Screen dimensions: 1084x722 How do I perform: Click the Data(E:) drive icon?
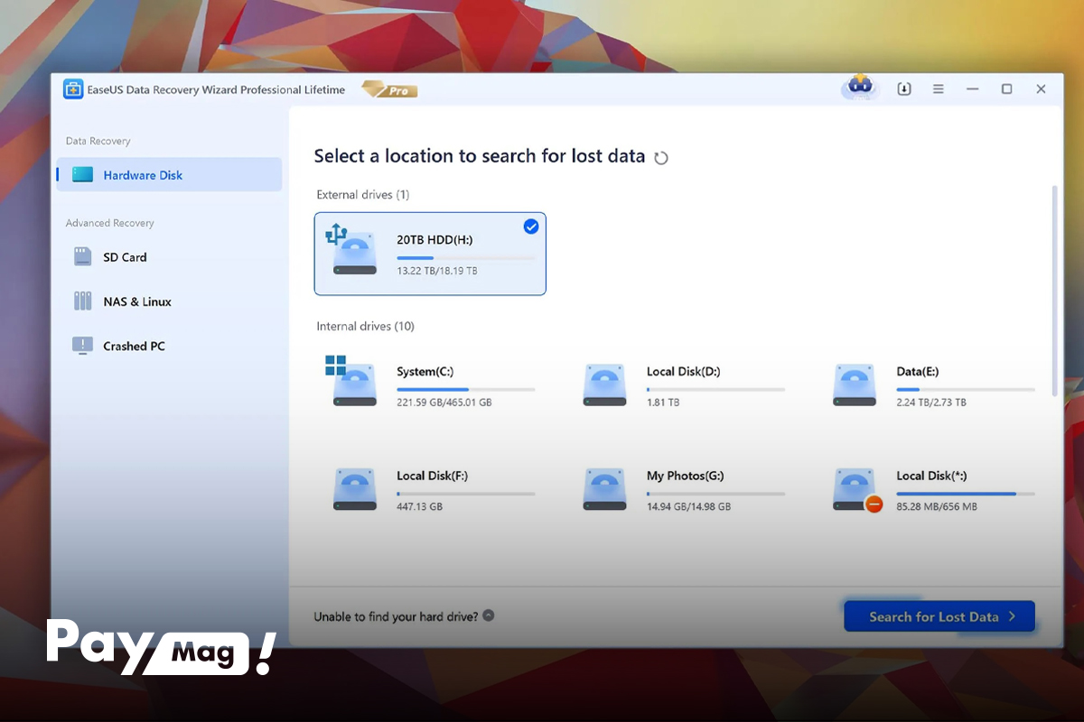tap(855, 385)
